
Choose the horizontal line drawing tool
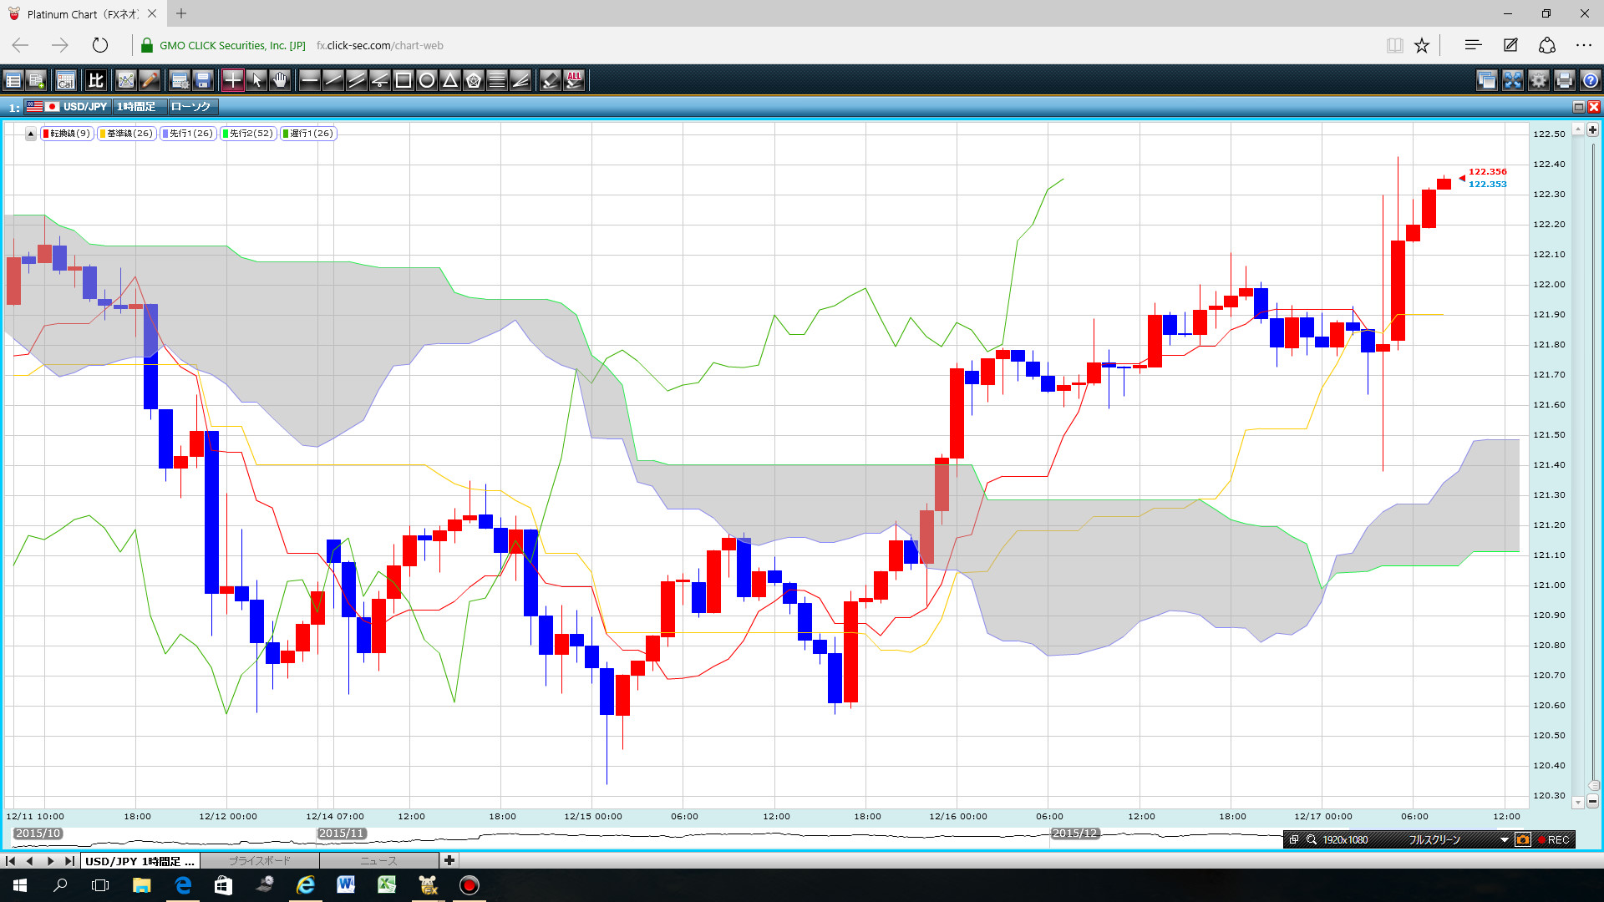309,80
